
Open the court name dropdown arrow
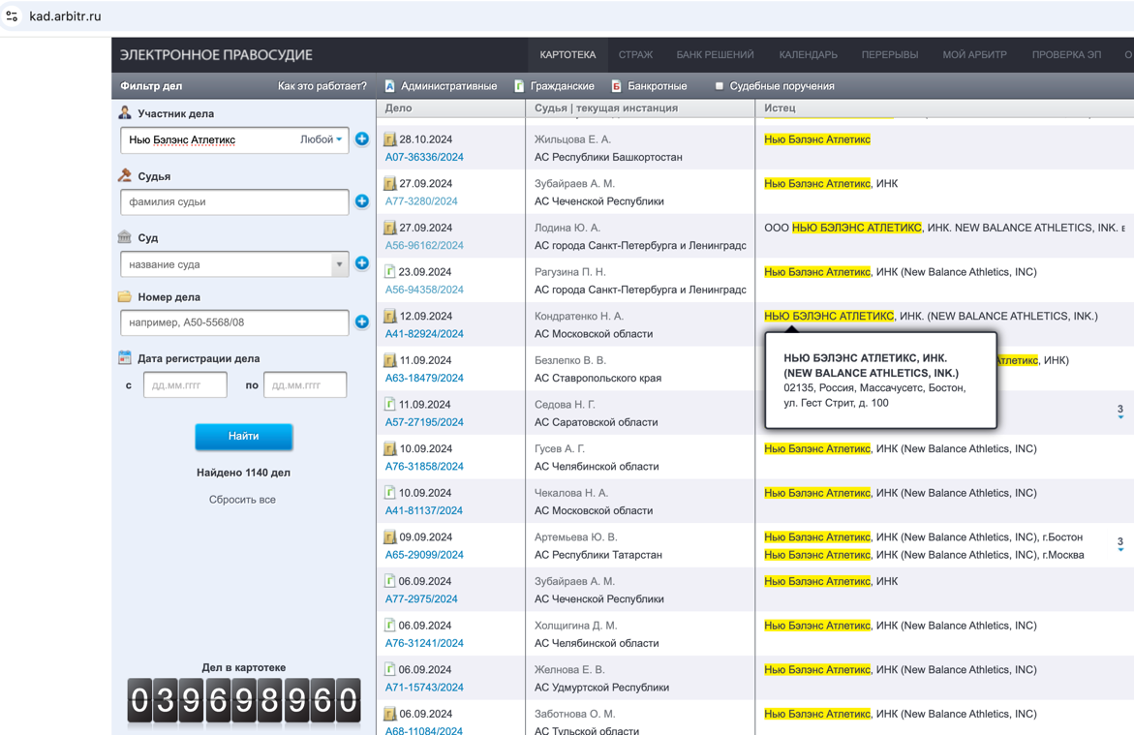pos(339,264)
